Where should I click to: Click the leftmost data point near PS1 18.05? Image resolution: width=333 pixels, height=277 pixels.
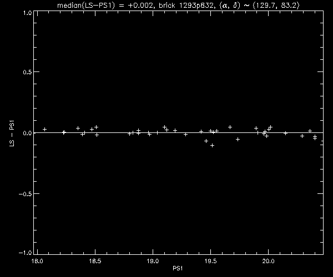[x=44, y=129]
